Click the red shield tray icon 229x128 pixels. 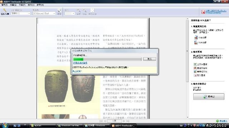click(x=194, y=125)
